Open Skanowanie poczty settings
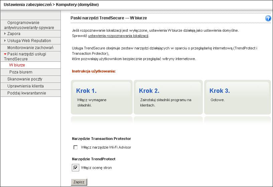The width and height of the screenshot is (273, 187). point(31,79)
